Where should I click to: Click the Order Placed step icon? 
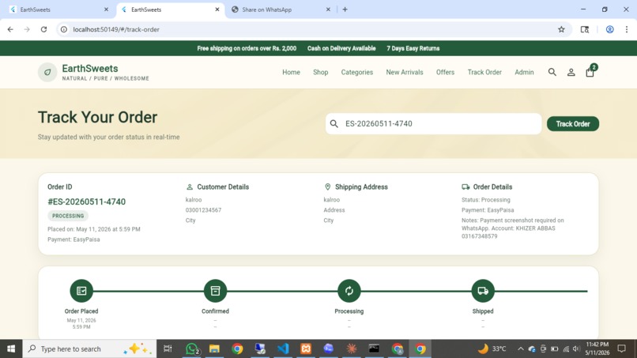point(81,291)
